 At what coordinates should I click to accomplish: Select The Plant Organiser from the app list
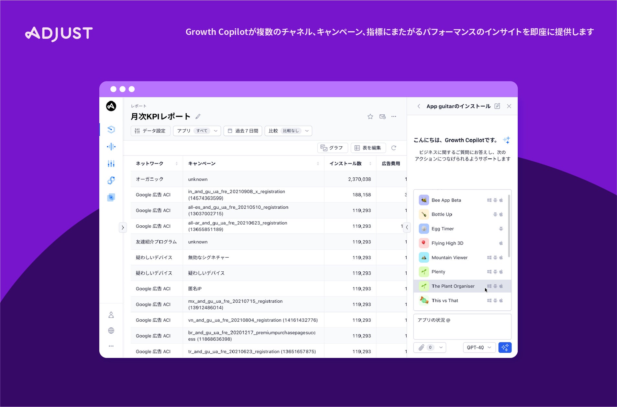coord(453,286)
